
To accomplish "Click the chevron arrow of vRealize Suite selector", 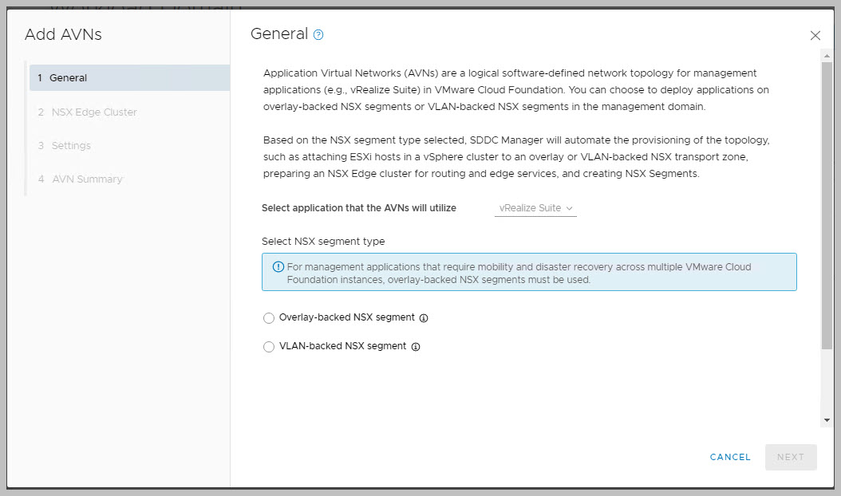I will (570, 208).
